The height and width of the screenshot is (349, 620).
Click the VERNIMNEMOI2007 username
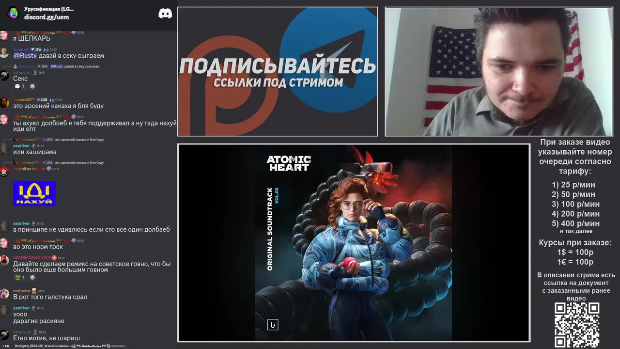point(31,258)
